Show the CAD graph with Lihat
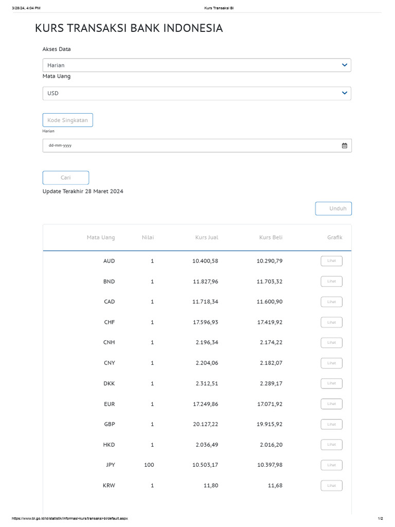The height and width of the screenshot is (527, 395). (x=331, y=302)
